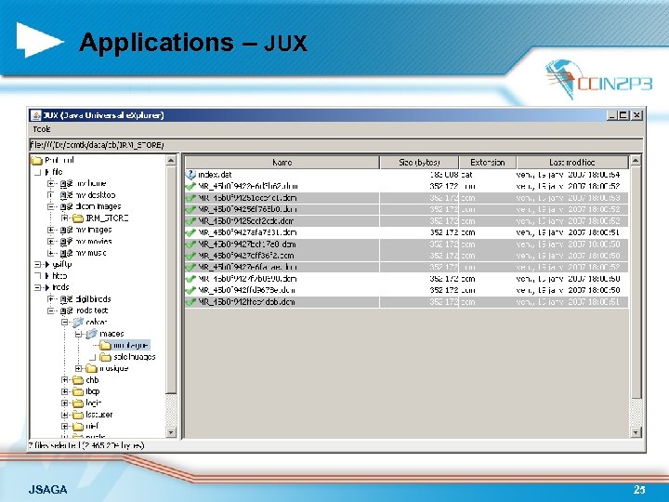Screen dimensions: 669x502
Task: Collapse the gsiftp protocol node
Action: [x=37, y=264]
